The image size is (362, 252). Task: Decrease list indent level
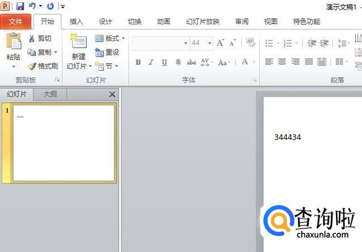click(x=312, y=43)
